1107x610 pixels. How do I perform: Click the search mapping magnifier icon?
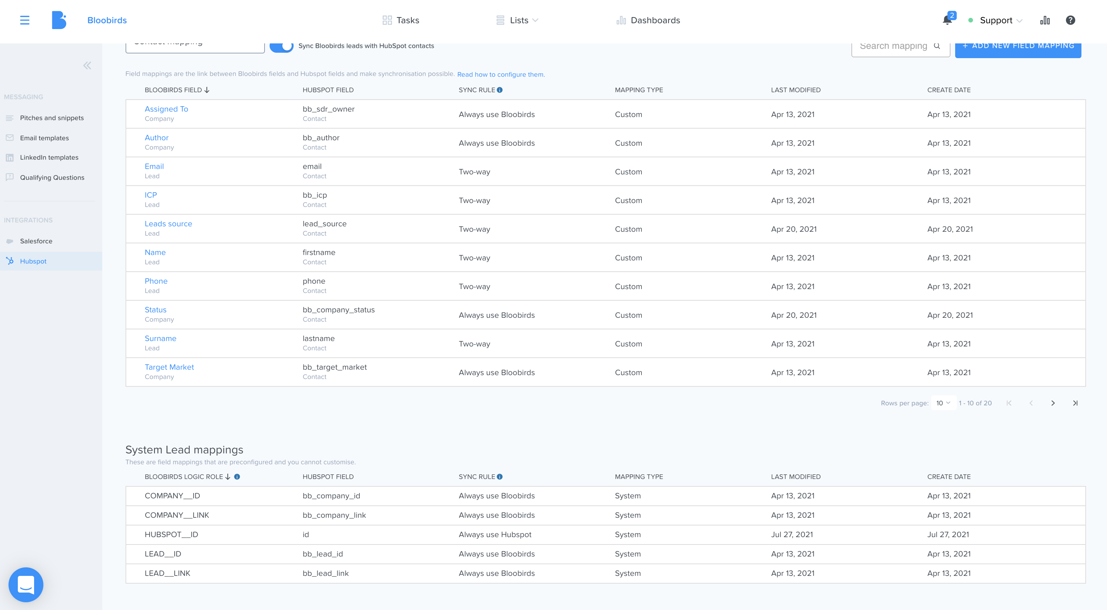[x=937, y=46]
